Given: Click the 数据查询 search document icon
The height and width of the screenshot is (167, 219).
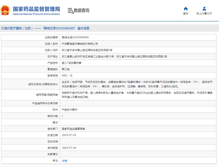Looking at the screenshot, I should click(71, 11).
